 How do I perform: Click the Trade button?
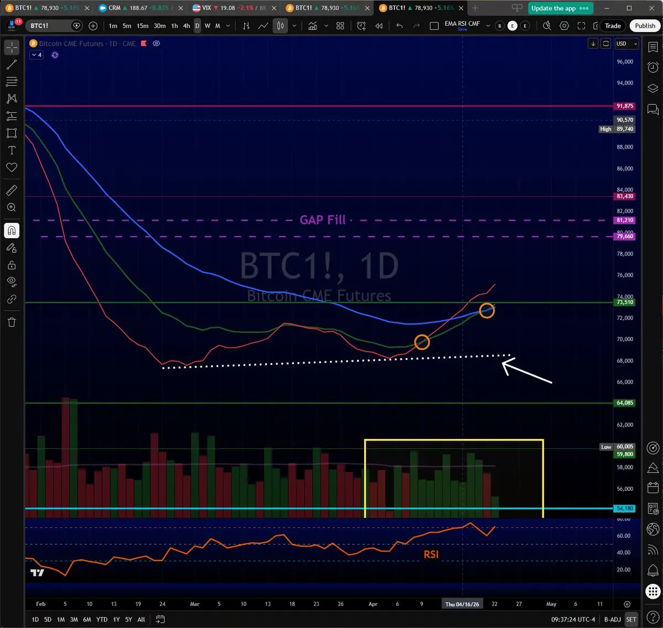pyautogui.click(x=613, y=26)
